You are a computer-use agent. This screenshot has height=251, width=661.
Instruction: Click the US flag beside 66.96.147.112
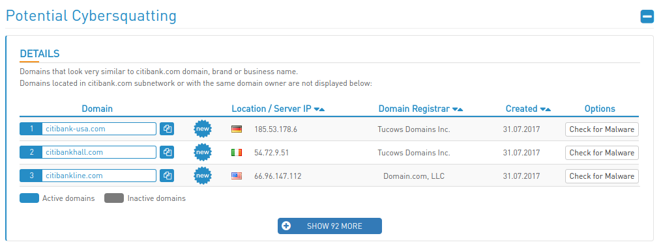pos(237,176)
